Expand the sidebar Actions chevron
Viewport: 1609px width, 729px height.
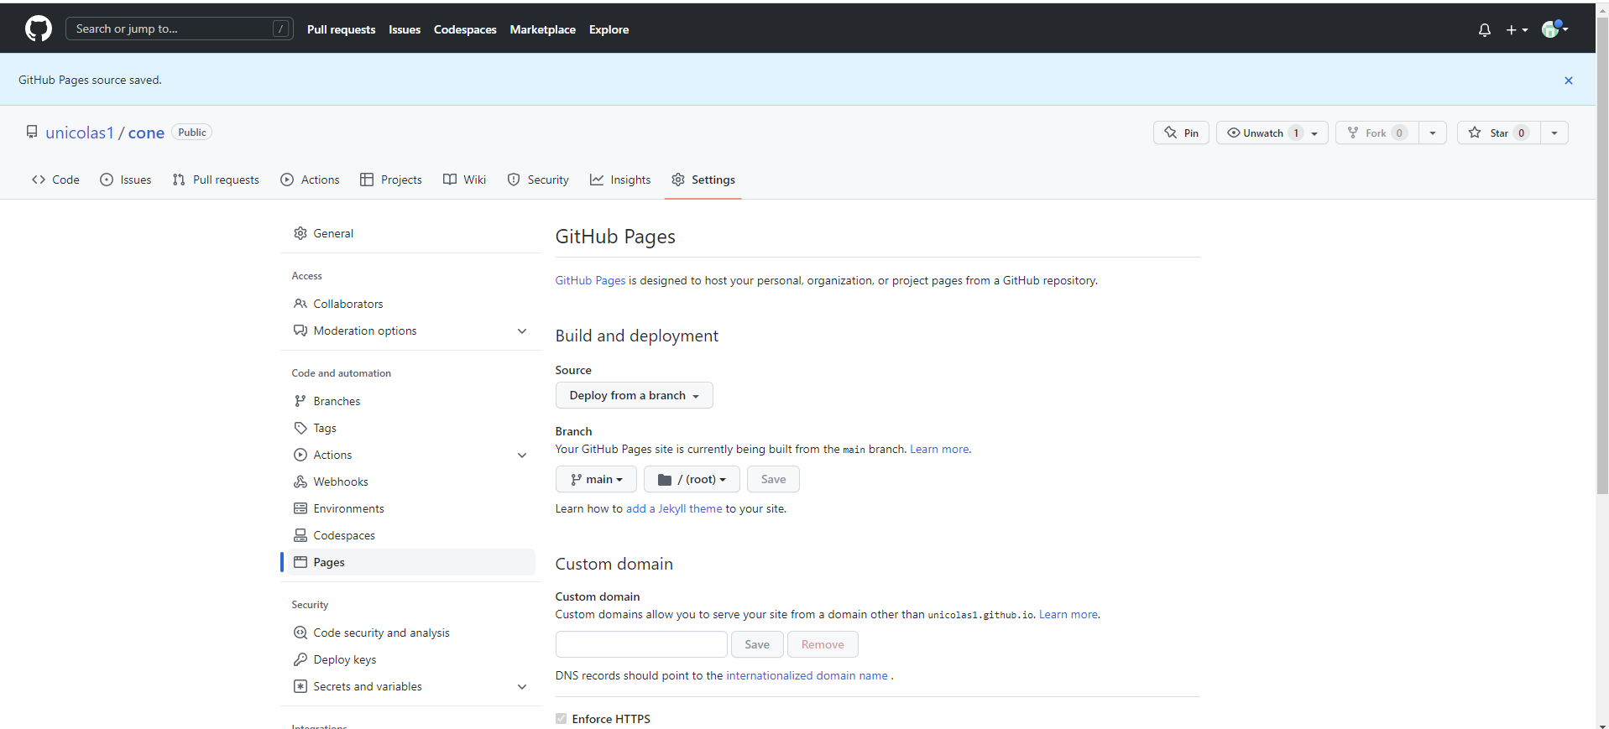point(522,455)
